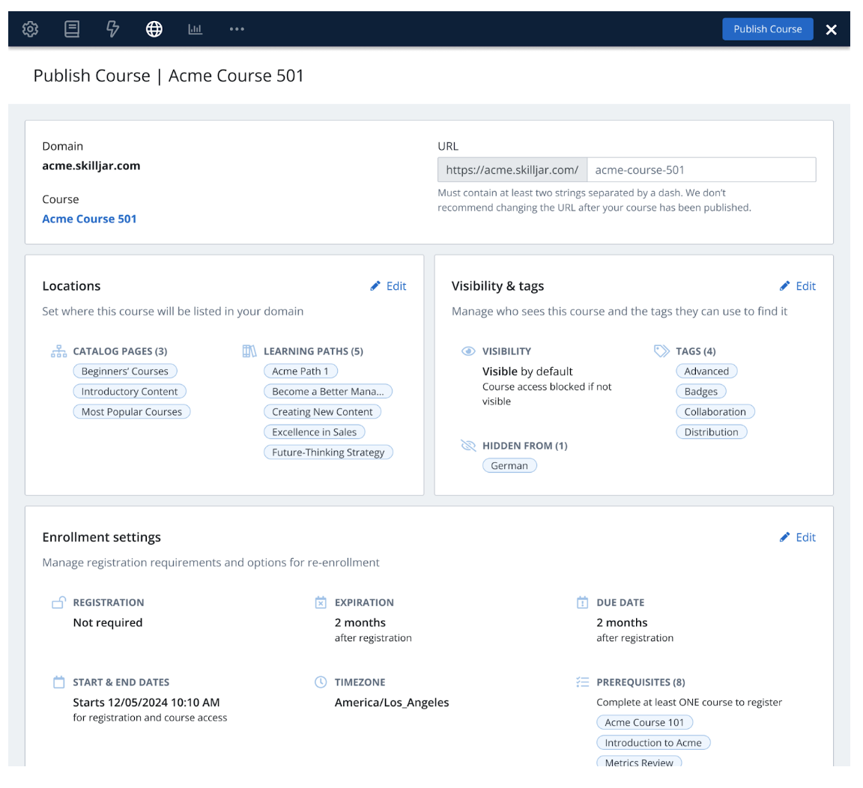Open the three-dot more options menu
The width and height of the screenshot is (863, 788).
[x=237, y=29]
